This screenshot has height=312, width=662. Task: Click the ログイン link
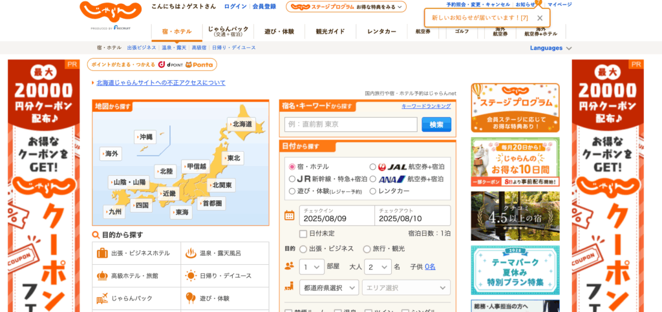[x=235, y=6]
